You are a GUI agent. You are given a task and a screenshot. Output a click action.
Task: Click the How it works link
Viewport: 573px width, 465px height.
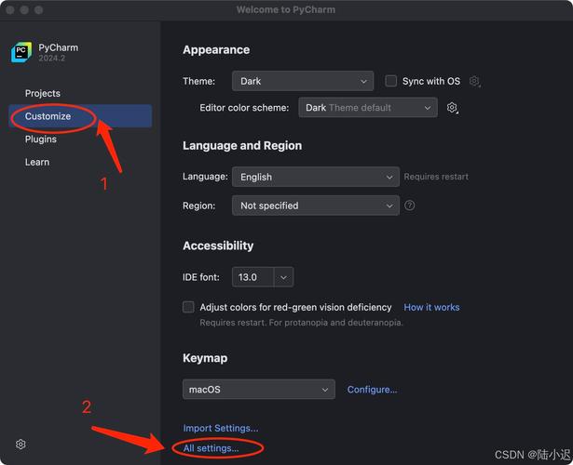click(431, 307)
